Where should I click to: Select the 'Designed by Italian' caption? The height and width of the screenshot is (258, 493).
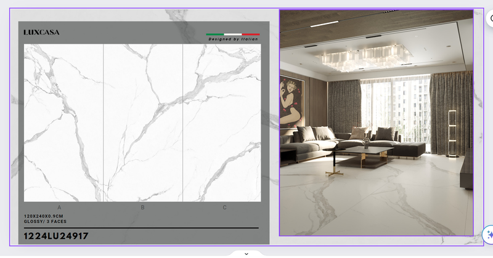233,39
